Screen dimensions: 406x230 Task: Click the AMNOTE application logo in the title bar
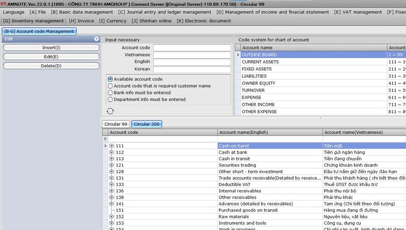[3, 4]
